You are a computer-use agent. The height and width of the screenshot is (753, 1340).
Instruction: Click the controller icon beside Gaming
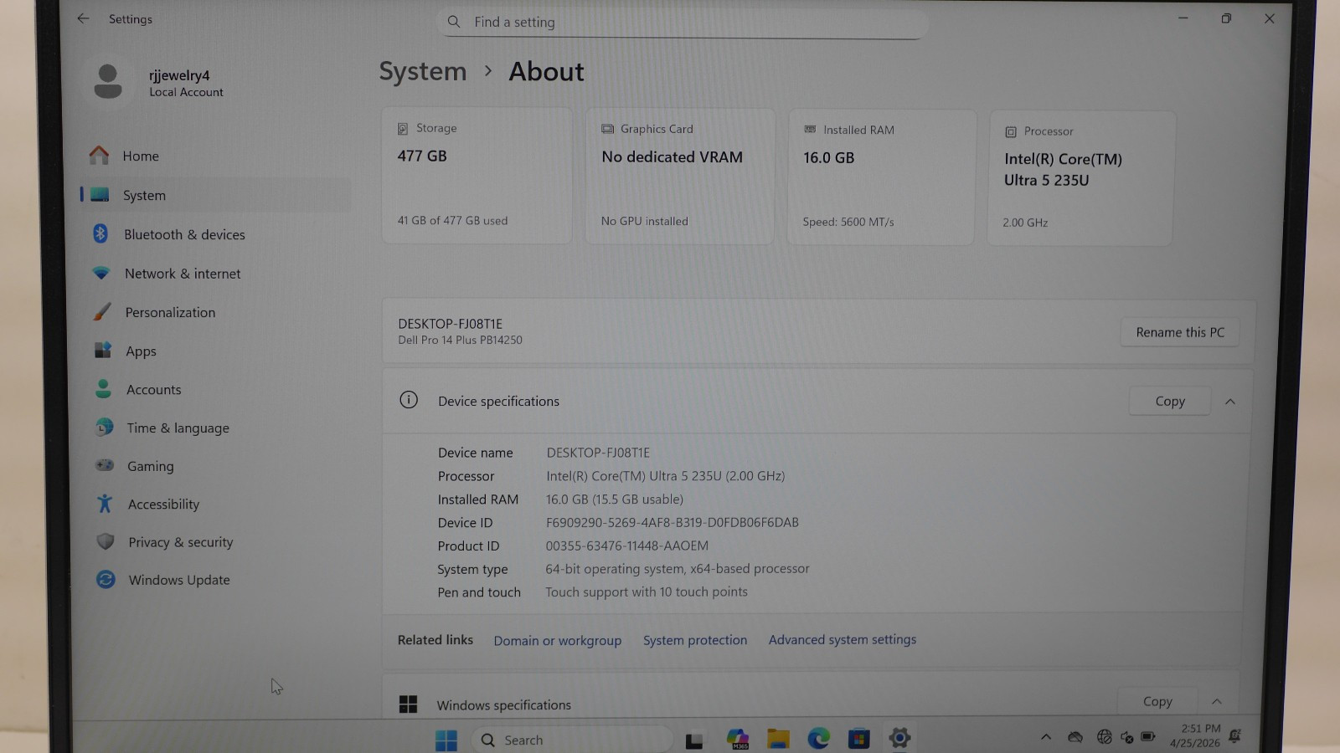104,465
